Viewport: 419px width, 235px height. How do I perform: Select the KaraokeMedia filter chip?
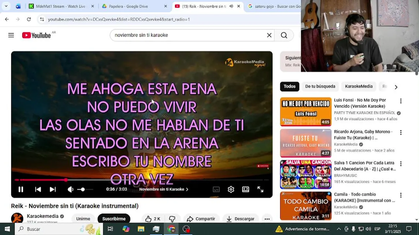click(359, 86)
